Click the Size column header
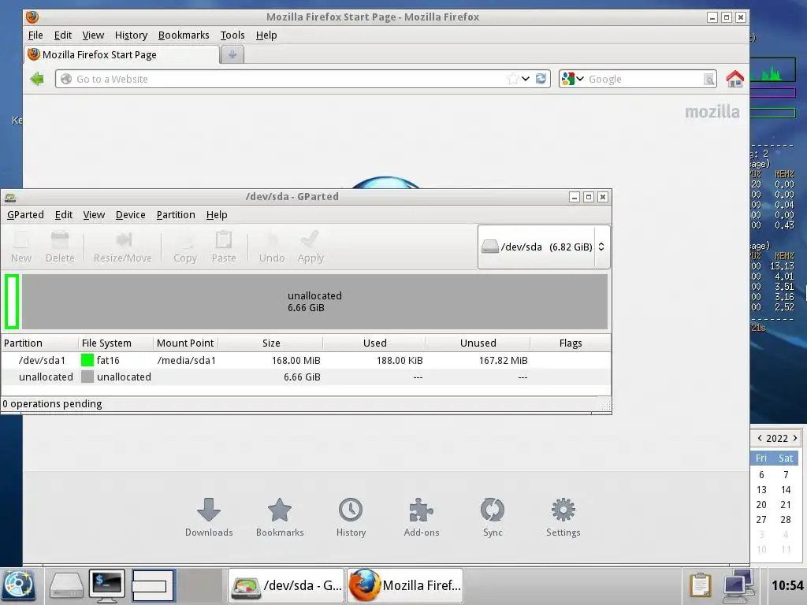 271,343
